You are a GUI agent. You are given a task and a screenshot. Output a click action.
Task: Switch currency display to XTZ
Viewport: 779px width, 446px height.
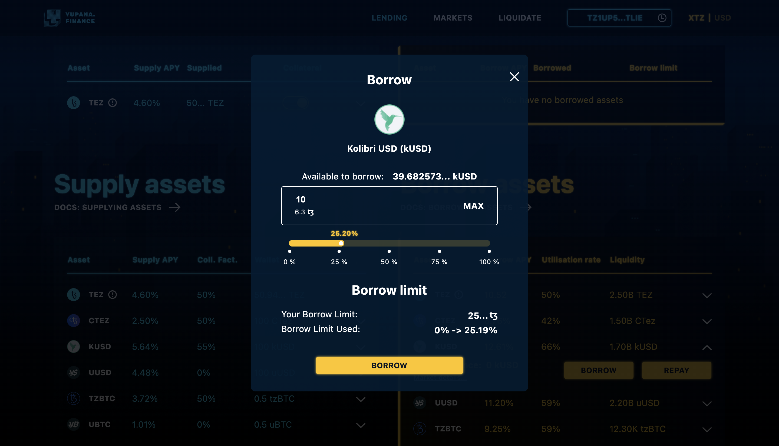696,18
